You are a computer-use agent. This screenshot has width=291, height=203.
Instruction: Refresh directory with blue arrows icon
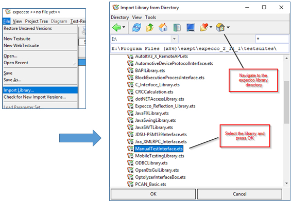pos(136,28)
